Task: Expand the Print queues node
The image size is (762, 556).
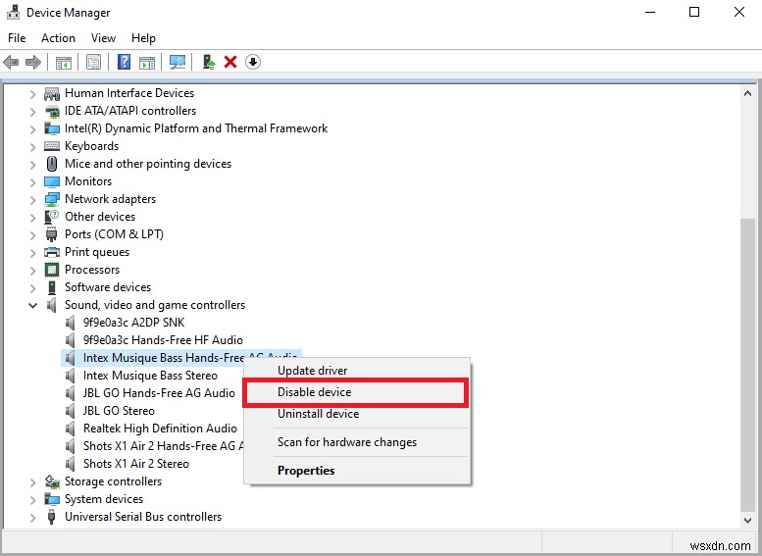Action: (32, 252)
